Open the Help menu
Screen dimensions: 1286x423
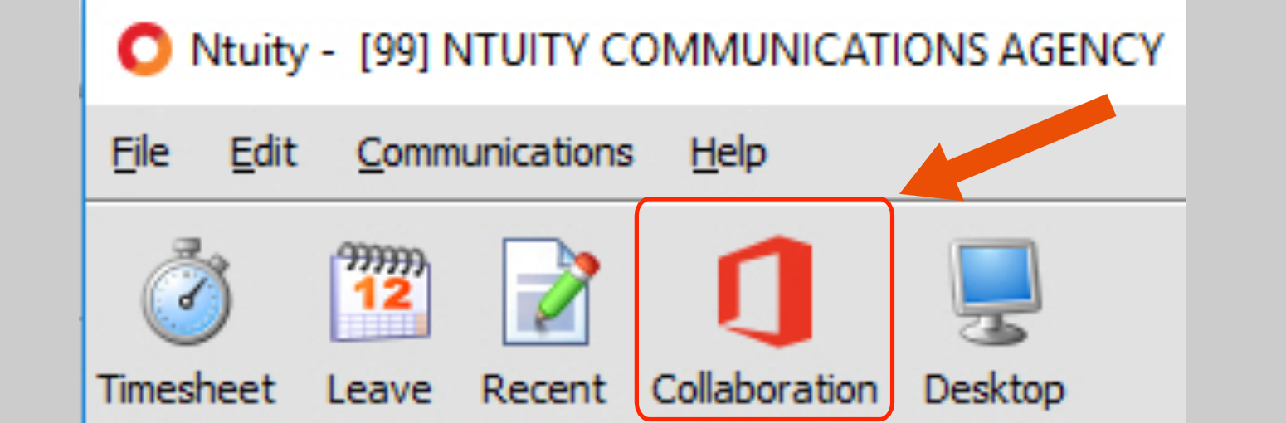(728, 153)
